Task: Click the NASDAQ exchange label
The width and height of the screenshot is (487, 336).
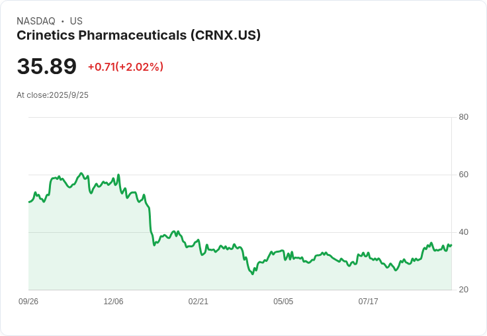Action: click(x=36, y=21)
